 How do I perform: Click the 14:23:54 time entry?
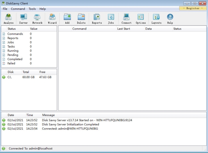click(x=32, y=129)
